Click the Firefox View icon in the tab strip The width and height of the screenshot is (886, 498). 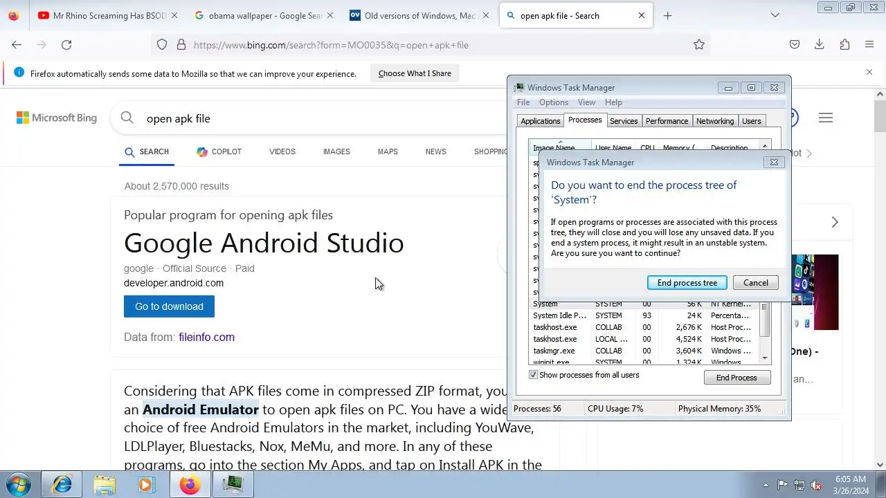click(x=14, y=15)
